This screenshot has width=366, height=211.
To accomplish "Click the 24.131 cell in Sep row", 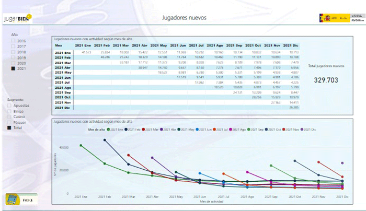I will 237,92.
